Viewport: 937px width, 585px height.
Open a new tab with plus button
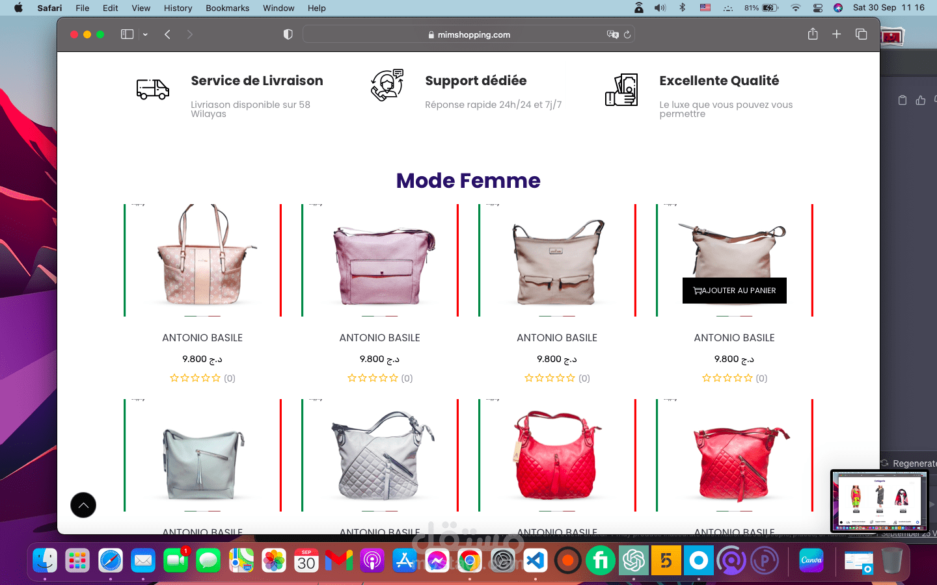click(837, 34)
